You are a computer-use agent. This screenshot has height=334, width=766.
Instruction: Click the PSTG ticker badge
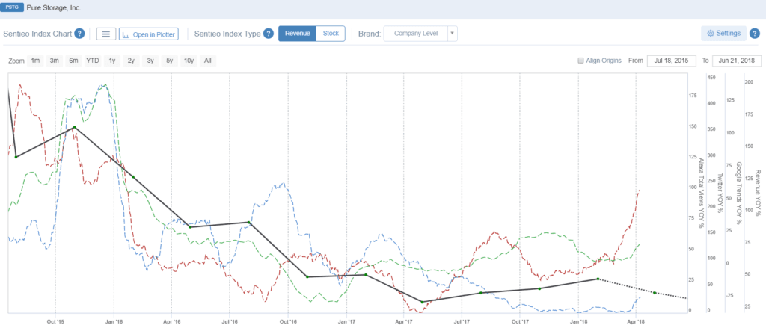click(13, 7)
